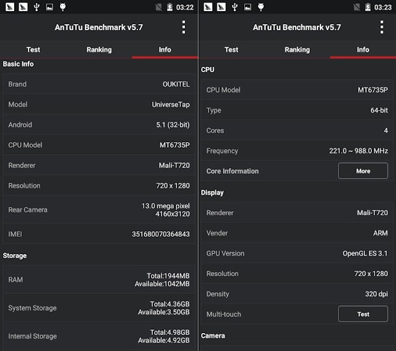The image size is (396, 351).
Task: Switch to Test tab on left screen
Action: (33, 49)
